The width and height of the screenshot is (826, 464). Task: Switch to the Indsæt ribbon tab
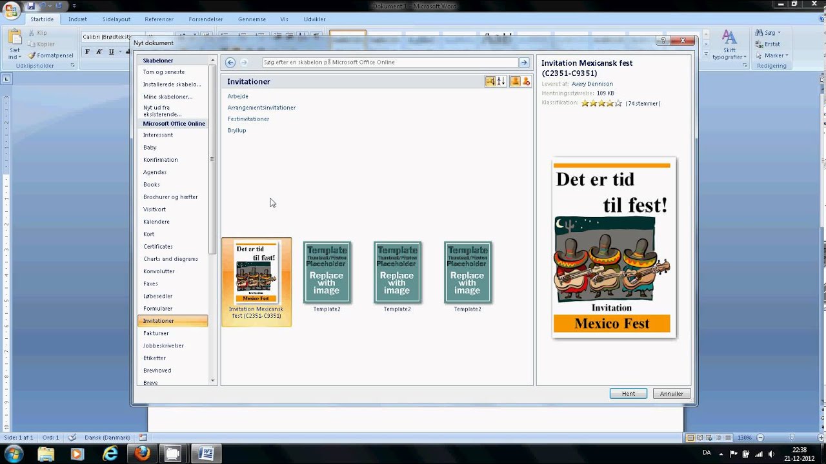coord(77,19)
